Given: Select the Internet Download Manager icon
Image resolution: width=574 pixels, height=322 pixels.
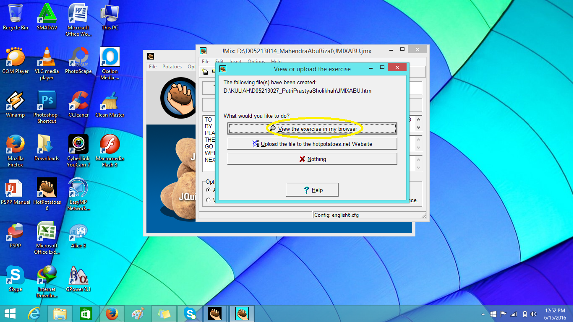Looking at the screenshot, I should (47, 282).
